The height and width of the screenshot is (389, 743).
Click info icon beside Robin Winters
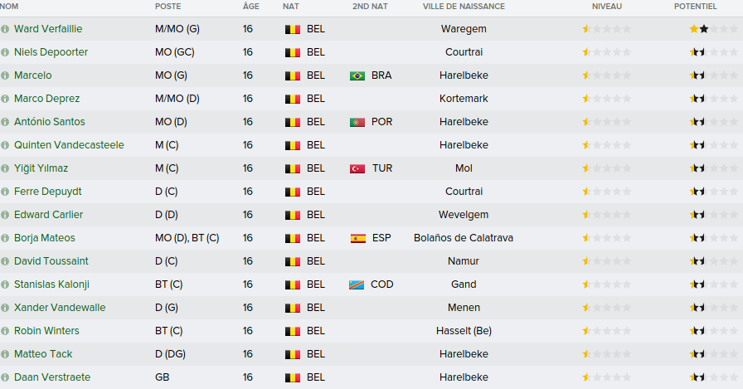[x=5, y=331]
